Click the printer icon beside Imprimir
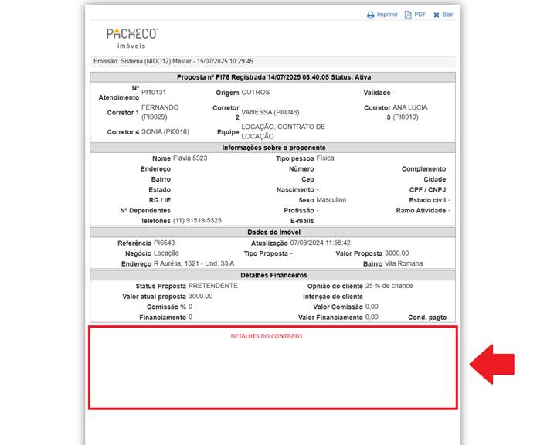The width and height of the screenshot is (547, 445). coord(371,15)
